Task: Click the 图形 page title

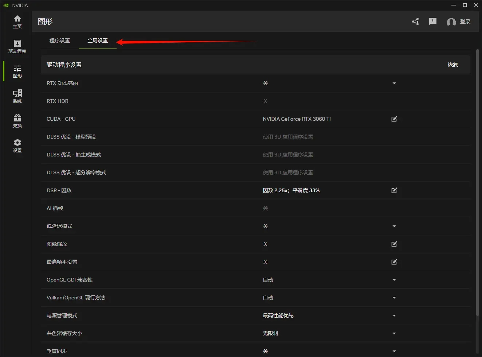Action: 45,22
